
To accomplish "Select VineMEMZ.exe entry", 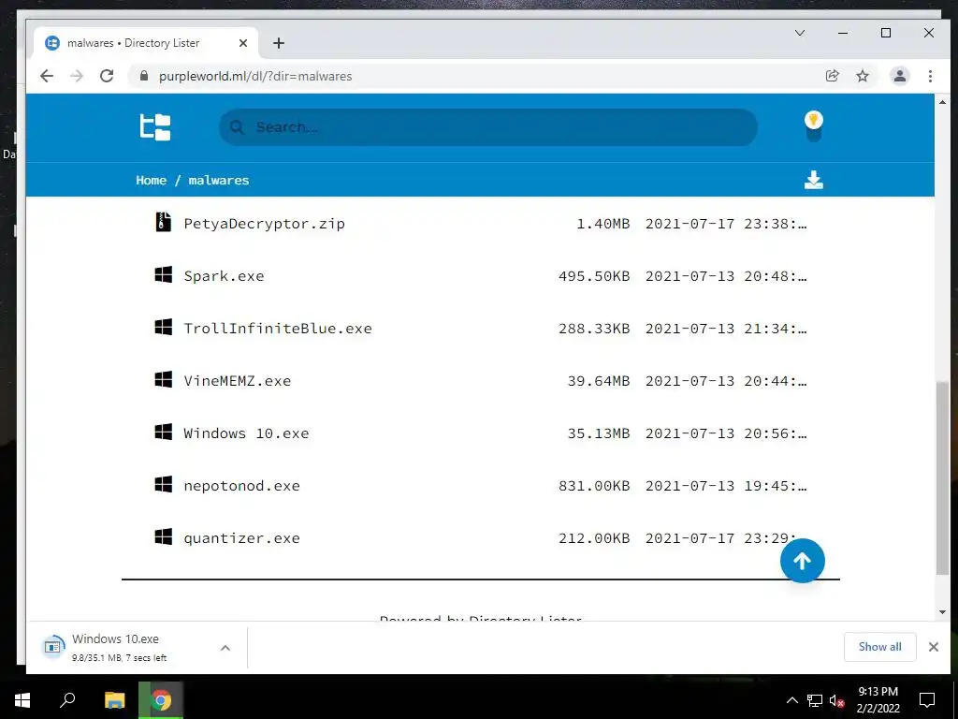I will tap(238, 381).
